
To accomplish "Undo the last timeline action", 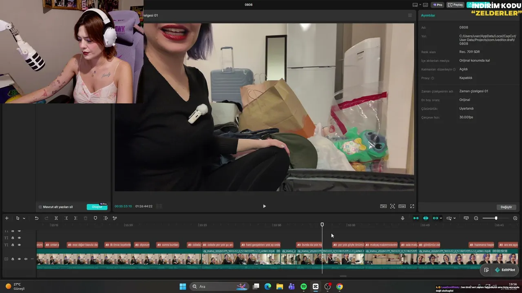I will 36,218.
